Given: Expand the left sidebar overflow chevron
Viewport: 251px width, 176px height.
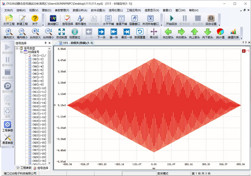Looking at the screenshot, I should (x=13, y=147).
